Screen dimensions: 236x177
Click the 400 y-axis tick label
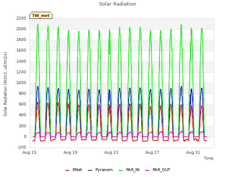[x=22, y=115]
